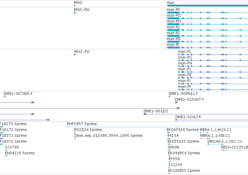Select the mun-PL protein feature
The image size is (248, 175).
click(213, 55)
